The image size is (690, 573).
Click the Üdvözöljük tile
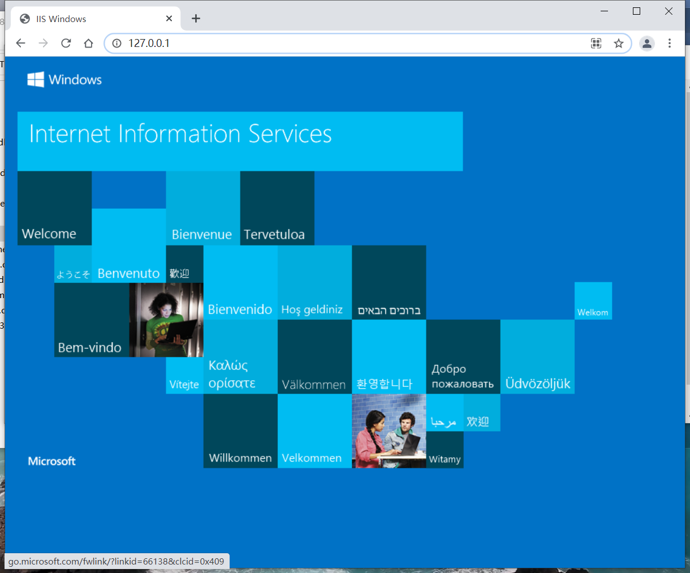click(x=537, y=357)
